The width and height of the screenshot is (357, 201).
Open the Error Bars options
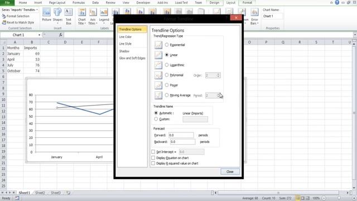pyautogui.click(x=254, y=16)
